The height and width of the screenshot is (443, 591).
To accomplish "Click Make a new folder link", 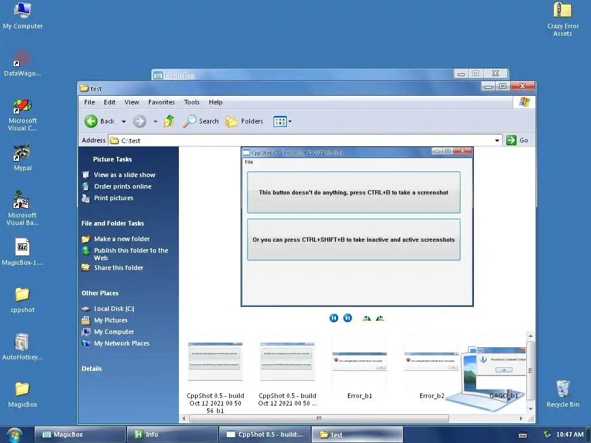I will (122, 239).
